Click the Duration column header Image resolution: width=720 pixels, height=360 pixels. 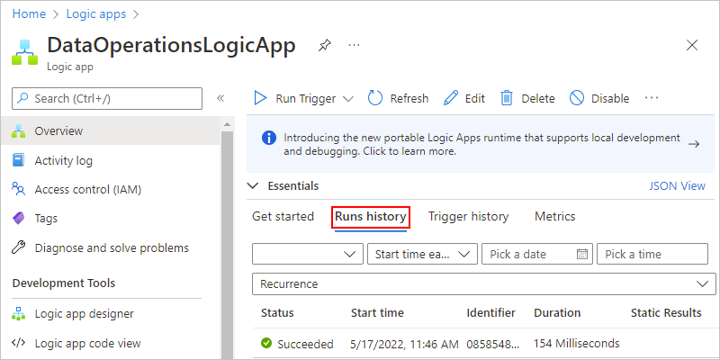click(557, 313)
